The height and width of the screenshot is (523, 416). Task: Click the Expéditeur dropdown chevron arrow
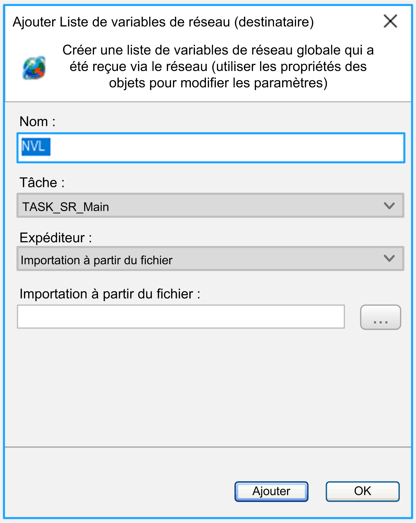click(x=389, y=258)
